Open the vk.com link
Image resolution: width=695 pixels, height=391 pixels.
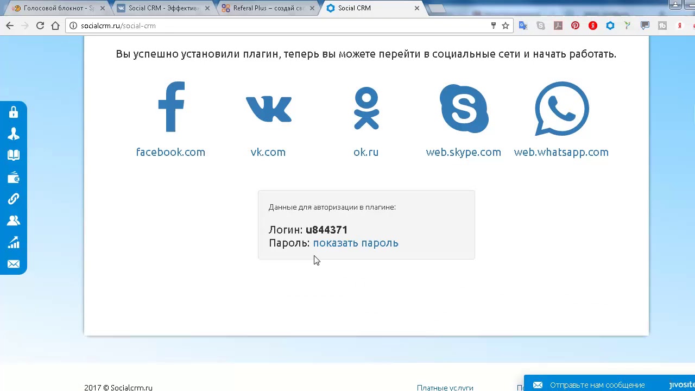click(x=268, y=152)
